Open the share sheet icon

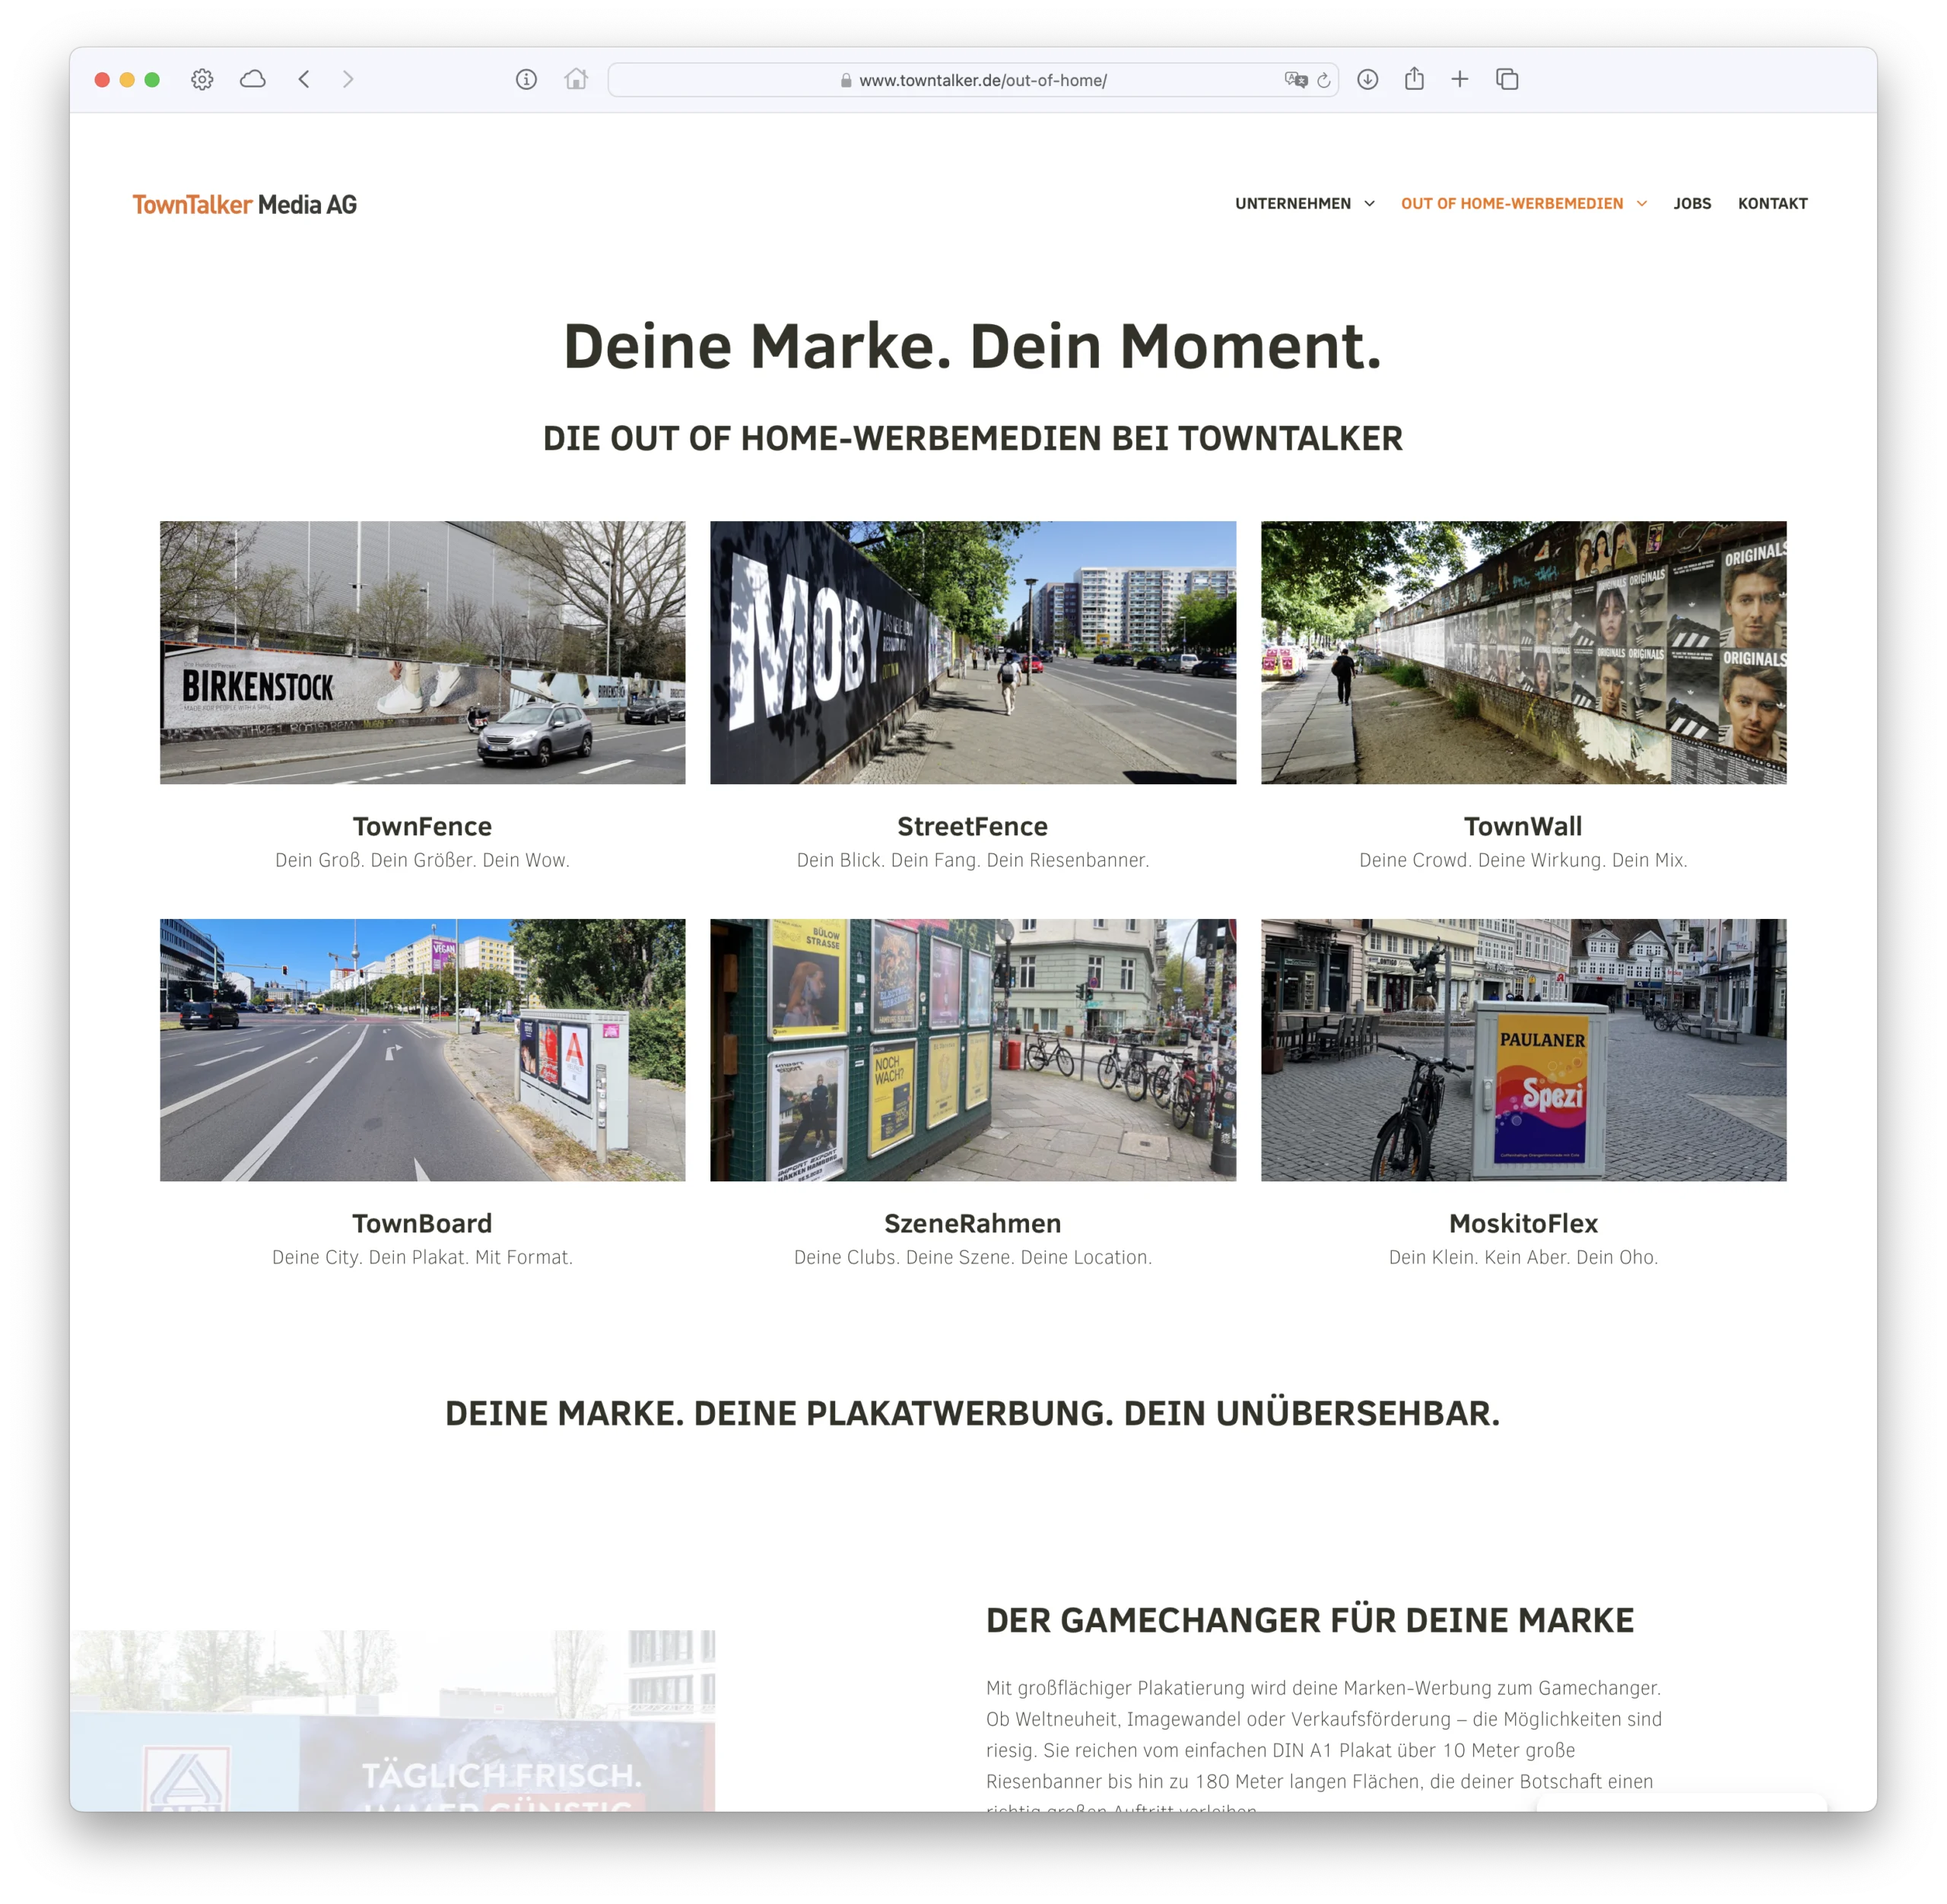click(x=1414, y=78)
